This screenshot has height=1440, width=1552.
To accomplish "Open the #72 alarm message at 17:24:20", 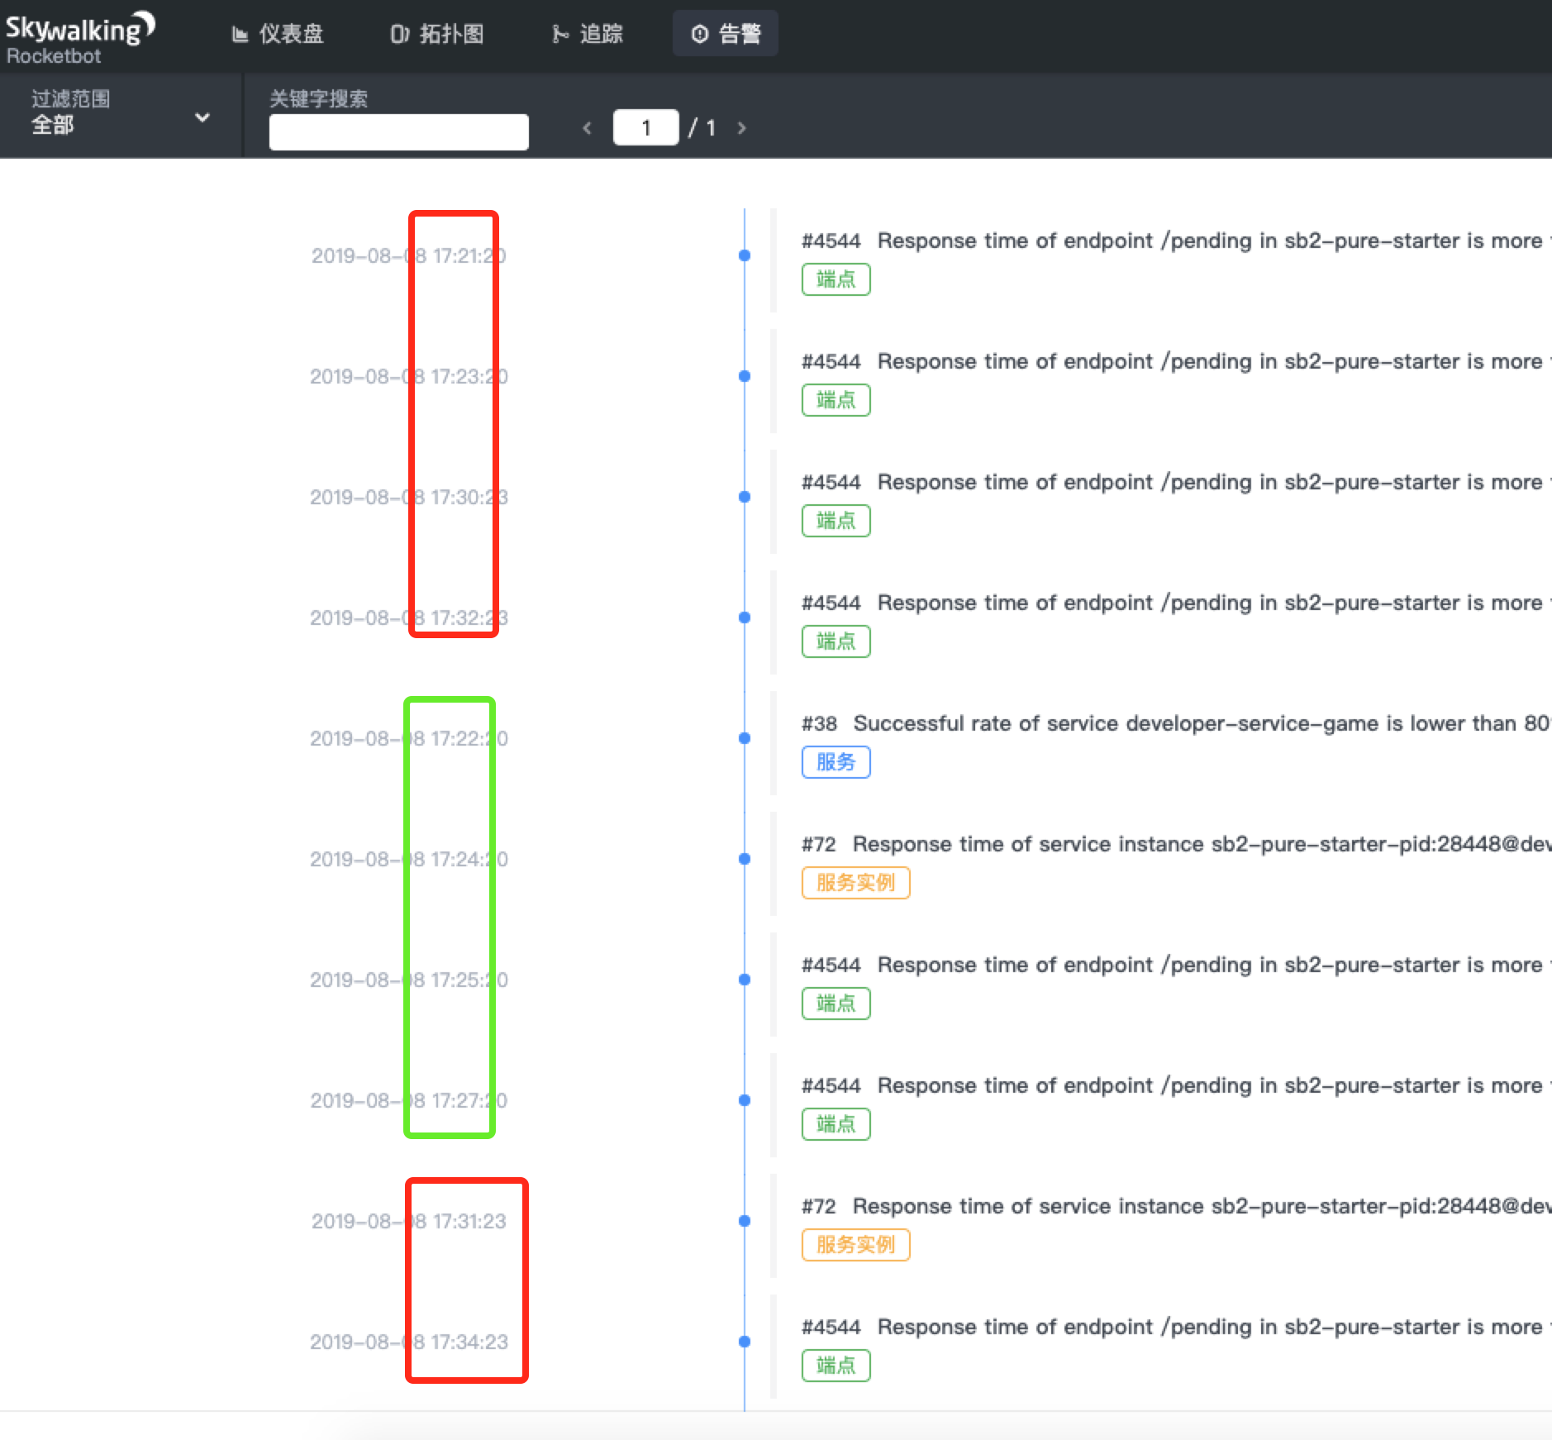I will pyautogui.click(x=1176, y=844).
